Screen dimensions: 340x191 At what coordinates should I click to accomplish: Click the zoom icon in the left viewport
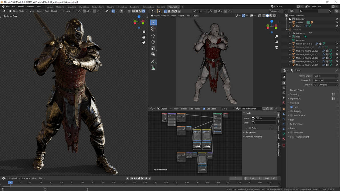click(x=144, y=32)
